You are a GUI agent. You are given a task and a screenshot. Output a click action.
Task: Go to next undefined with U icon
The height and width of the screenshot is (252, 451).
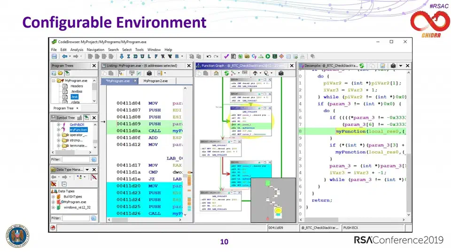[142, 57]
